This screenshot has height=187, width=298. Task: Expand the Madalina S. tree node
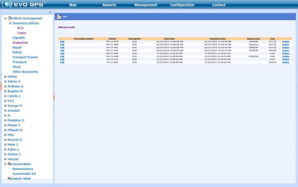pos(5,120)
